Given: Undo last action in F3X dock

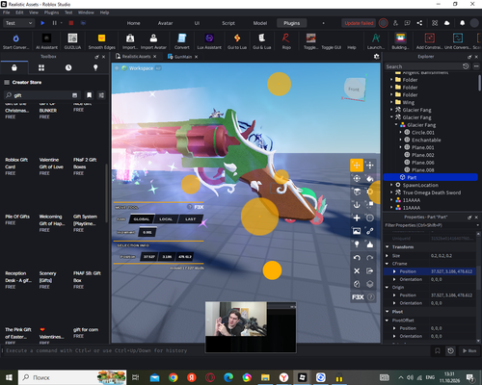Looking at the screenshot, I should (357, 258).
